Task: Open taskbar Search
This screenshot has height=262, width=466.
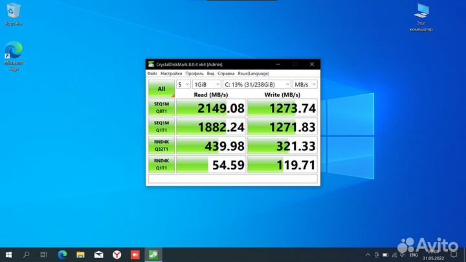Action: point(27,255)
